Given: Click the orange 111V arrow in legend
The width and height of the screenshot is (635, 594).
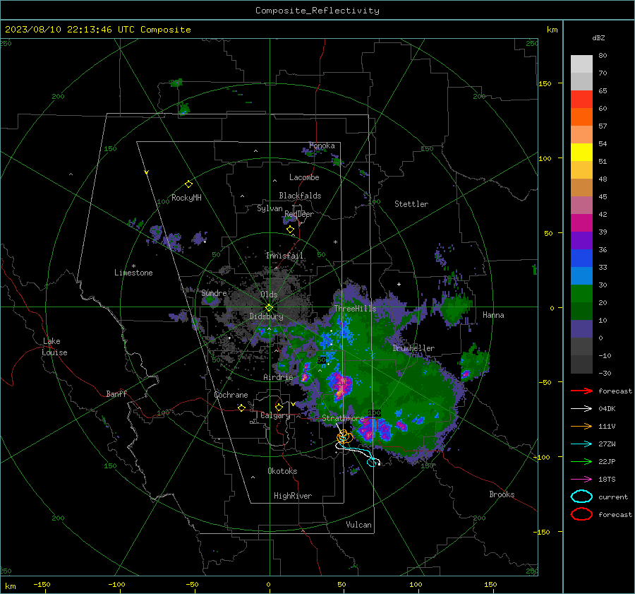Looking at the screenshot, I should tap(581, 426).
